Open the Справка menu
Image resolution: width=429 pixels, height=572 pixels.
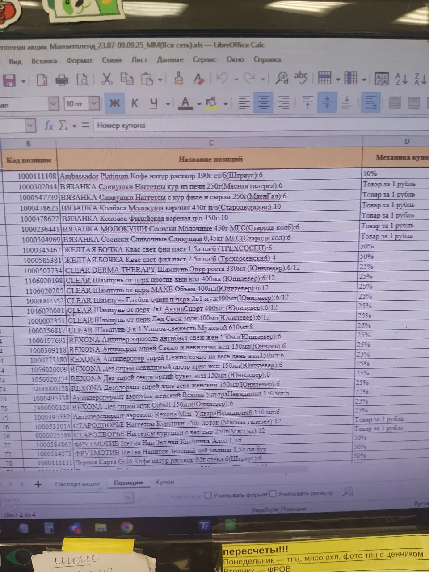pos(267,59)
